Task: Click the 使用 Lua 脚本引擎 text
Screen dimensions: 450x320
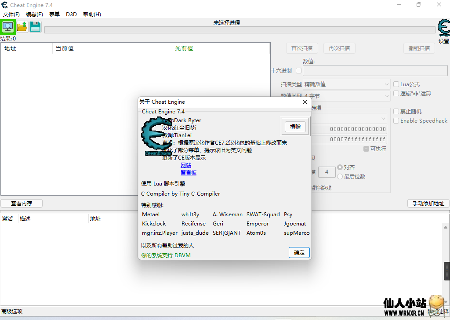Action: (163, 184)
